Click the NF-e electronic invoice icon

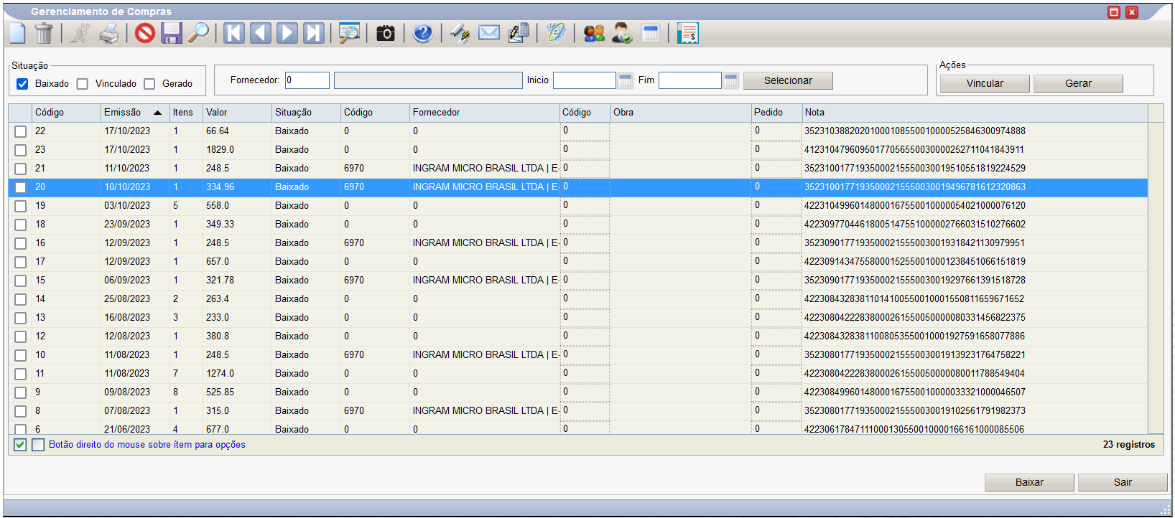click(556, 33)
